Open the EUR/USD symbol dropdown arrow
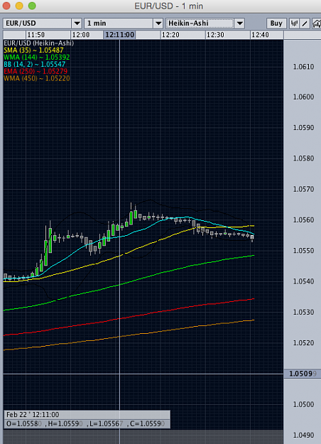This screenshot has height=444, width=321. pyautogui.click(x=77, y=23)
